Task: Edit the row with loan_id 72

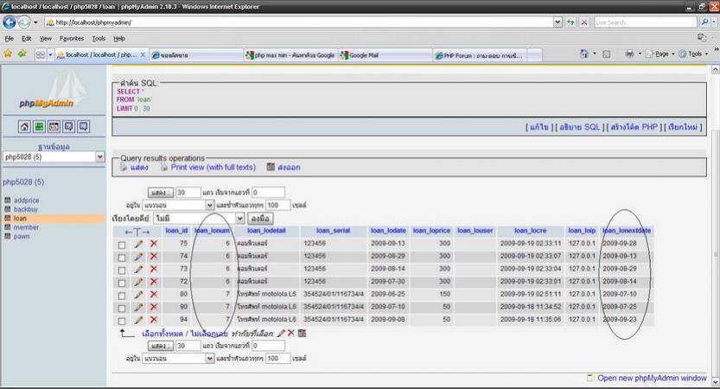Action: click(x=138, y=282)
